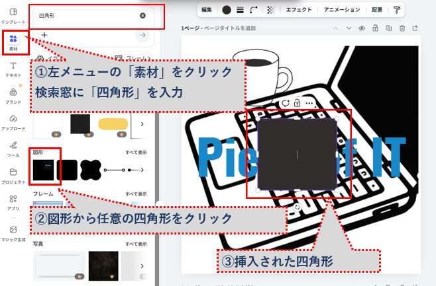Toggle the page lock icon in page header

375,28
